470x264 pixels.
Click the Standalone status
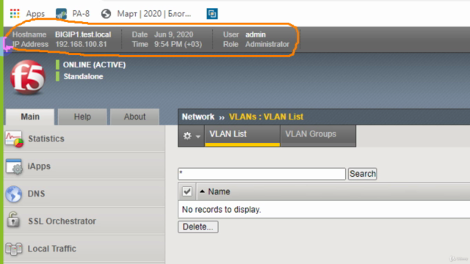click(83, 76)
